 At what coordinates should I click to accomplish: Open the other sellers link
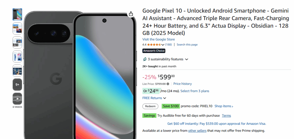coord(197,131)
